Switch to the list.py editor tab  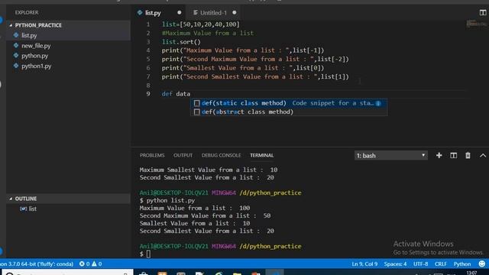pyautogui.click(x=153, y=13)
